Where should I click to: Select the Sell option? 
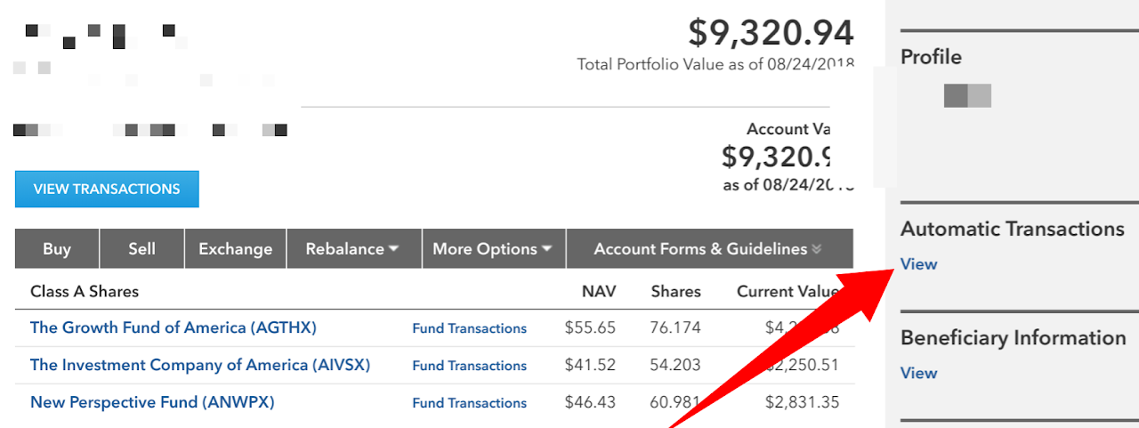point(141,249)
